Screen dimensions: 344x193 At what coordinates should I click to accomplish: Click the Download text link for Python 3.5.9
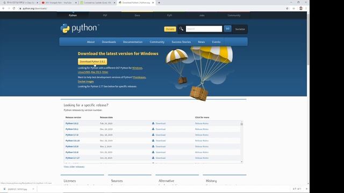[x=161, y=146]
